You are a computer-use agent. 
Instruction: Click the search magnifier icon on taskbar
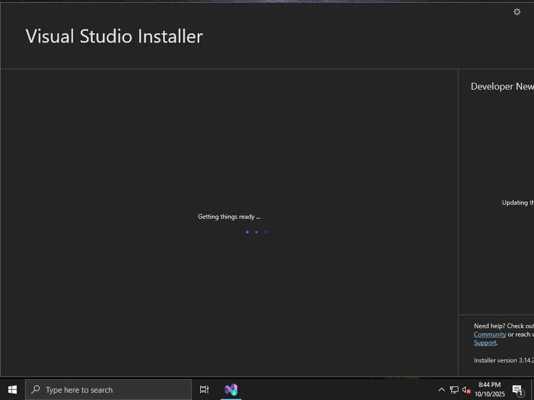coord(35,390)
